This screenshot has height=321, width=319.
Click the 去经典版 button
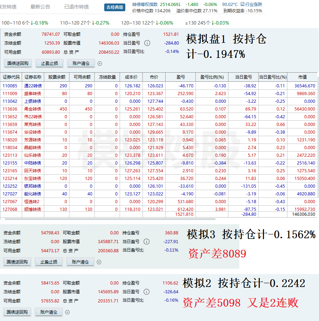(114, 7)
